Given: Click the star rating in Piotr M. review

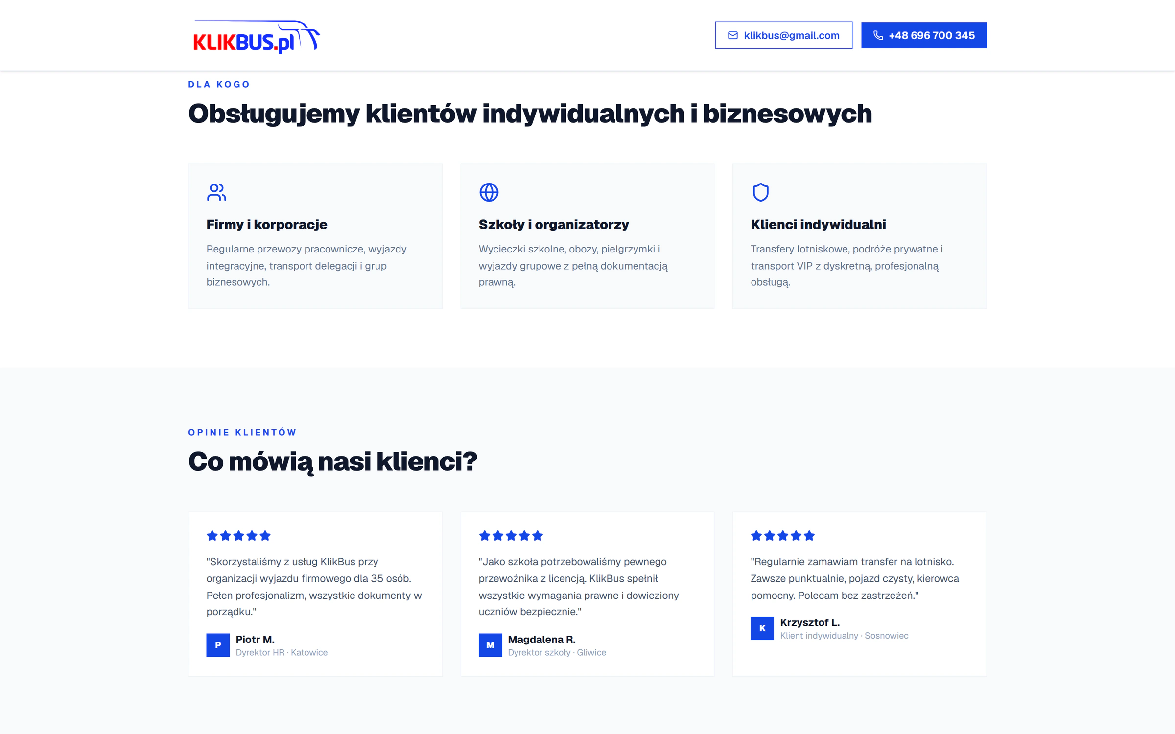Looking at the screenshot, I should (238, 536).
